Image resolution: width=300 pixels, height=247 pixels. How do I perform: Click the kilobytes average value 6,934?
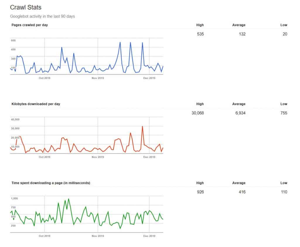[x=240, y=113]
